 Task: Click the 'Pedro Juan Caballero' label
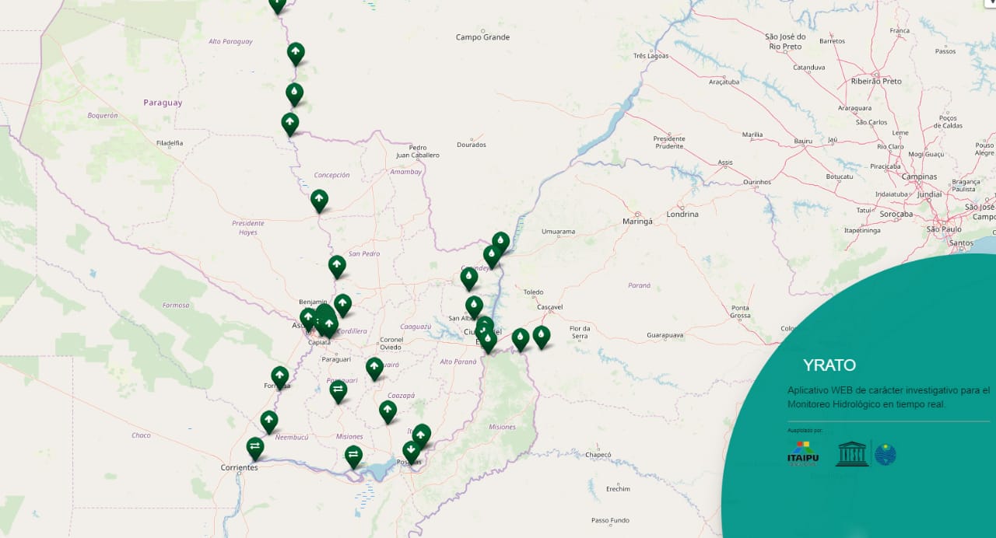click(x=418, y=152)
